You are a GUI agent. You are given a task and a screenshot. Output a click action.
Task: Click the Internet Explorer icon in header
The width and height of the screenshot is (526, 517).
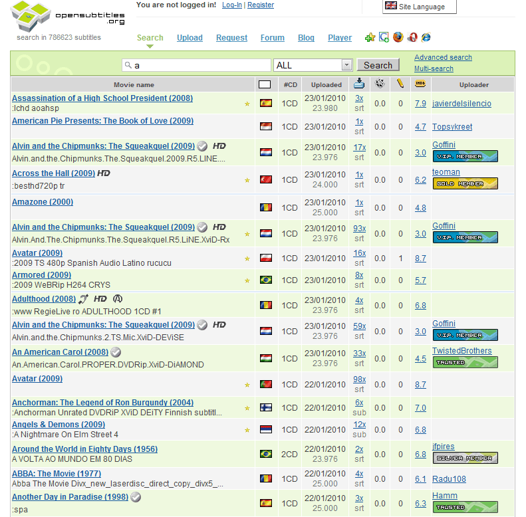click(426, 37)
